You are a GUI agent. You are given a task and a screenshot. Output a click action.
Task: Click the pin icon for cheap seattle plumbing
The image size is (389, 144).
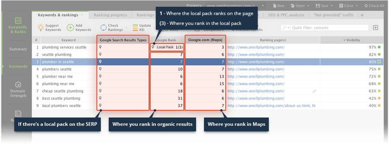(100, 91)
